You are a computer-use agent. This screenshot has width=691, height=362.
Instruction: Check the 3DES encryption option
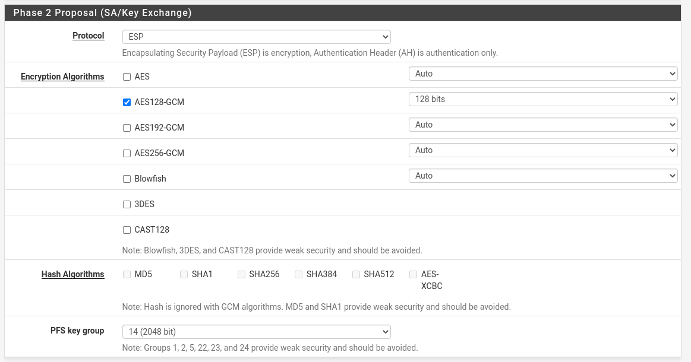tap(127, 204)
